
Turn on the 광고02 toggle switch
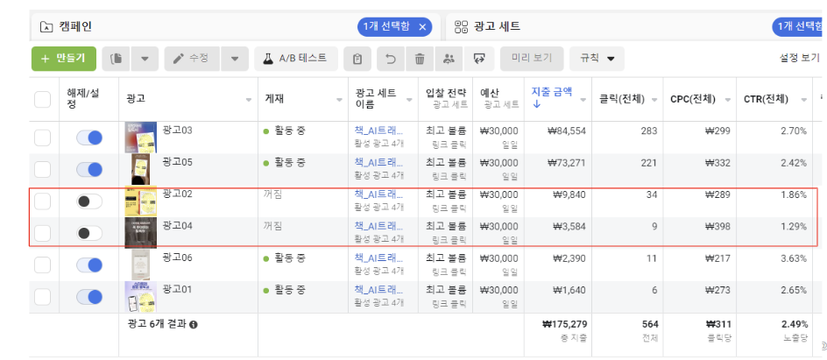point(89,201)
